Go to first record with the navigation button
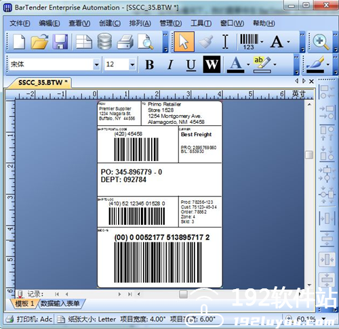Screen dimensions: 339x329 point(57,294)
